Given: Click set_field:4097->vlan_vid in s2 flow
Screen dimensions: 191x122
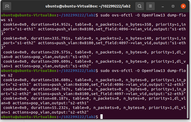Looking at the screenshot, I should [x=119, y=94].
